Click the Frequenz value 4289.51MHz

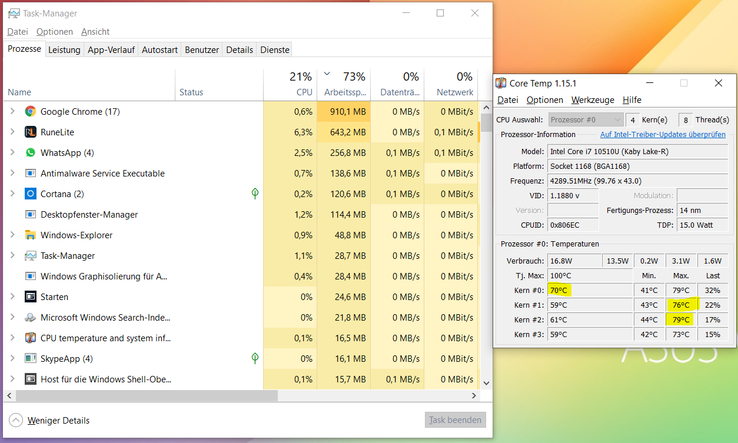pyautogui.click(x=638, y=181)
